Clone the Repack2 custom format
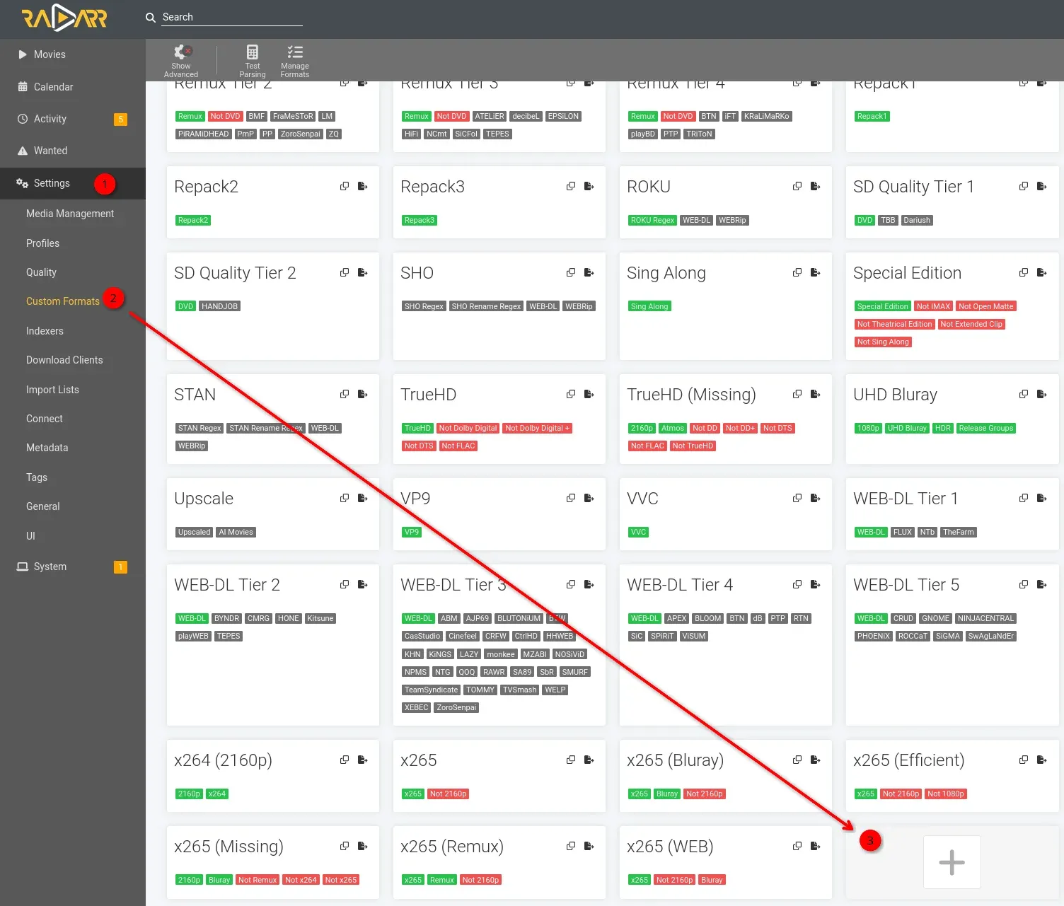This screenshot has width=1064, height=906. coord(345,186)
